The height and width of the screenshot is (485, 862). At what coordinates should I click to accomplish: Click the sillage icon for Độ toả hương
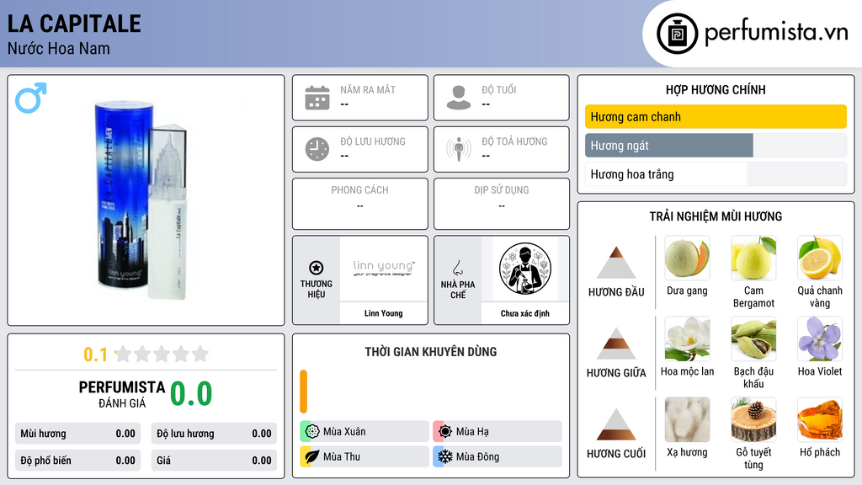pyautogui.click(x=459, y=149)
